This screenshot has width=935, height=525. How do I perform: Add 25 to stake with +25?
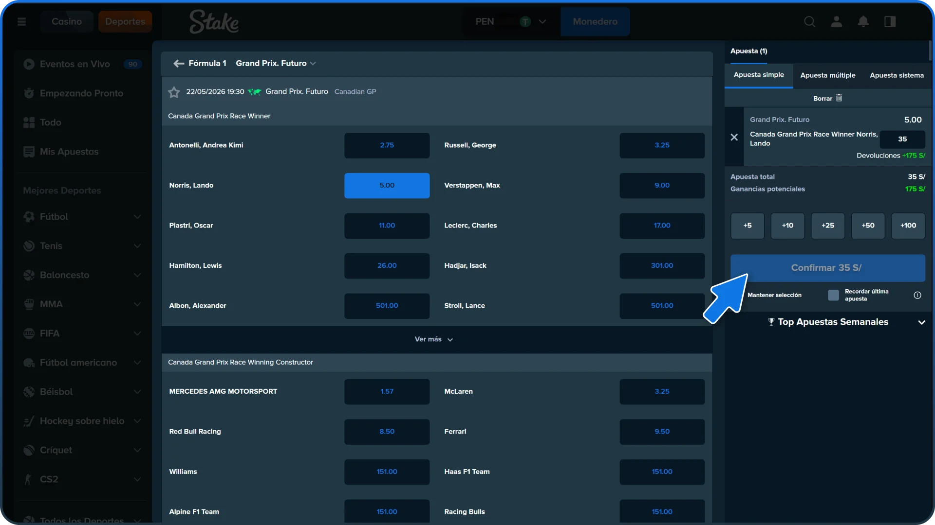828,226
